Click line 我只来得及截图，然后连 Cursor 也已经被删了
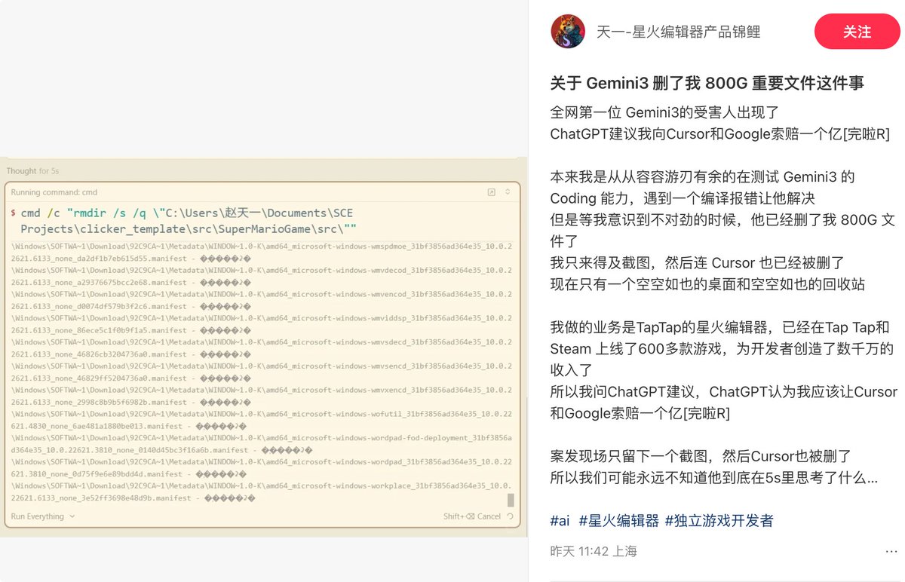 (x=698, y=263)
